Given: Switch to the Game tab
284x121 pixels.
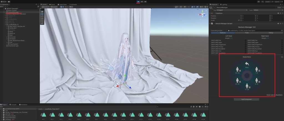Looking at the screenshot, I should 52,4.
